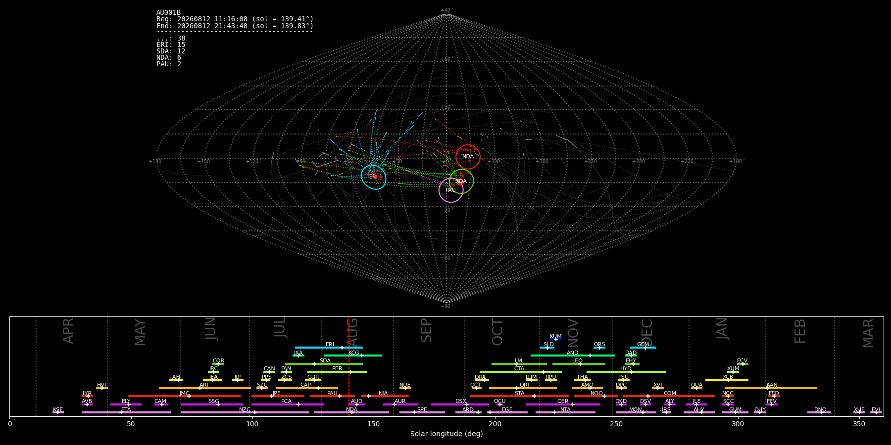Screen dimensions: 891x445
Task: Click the ERI radiant circle on sky map
Action: [374, 177]
